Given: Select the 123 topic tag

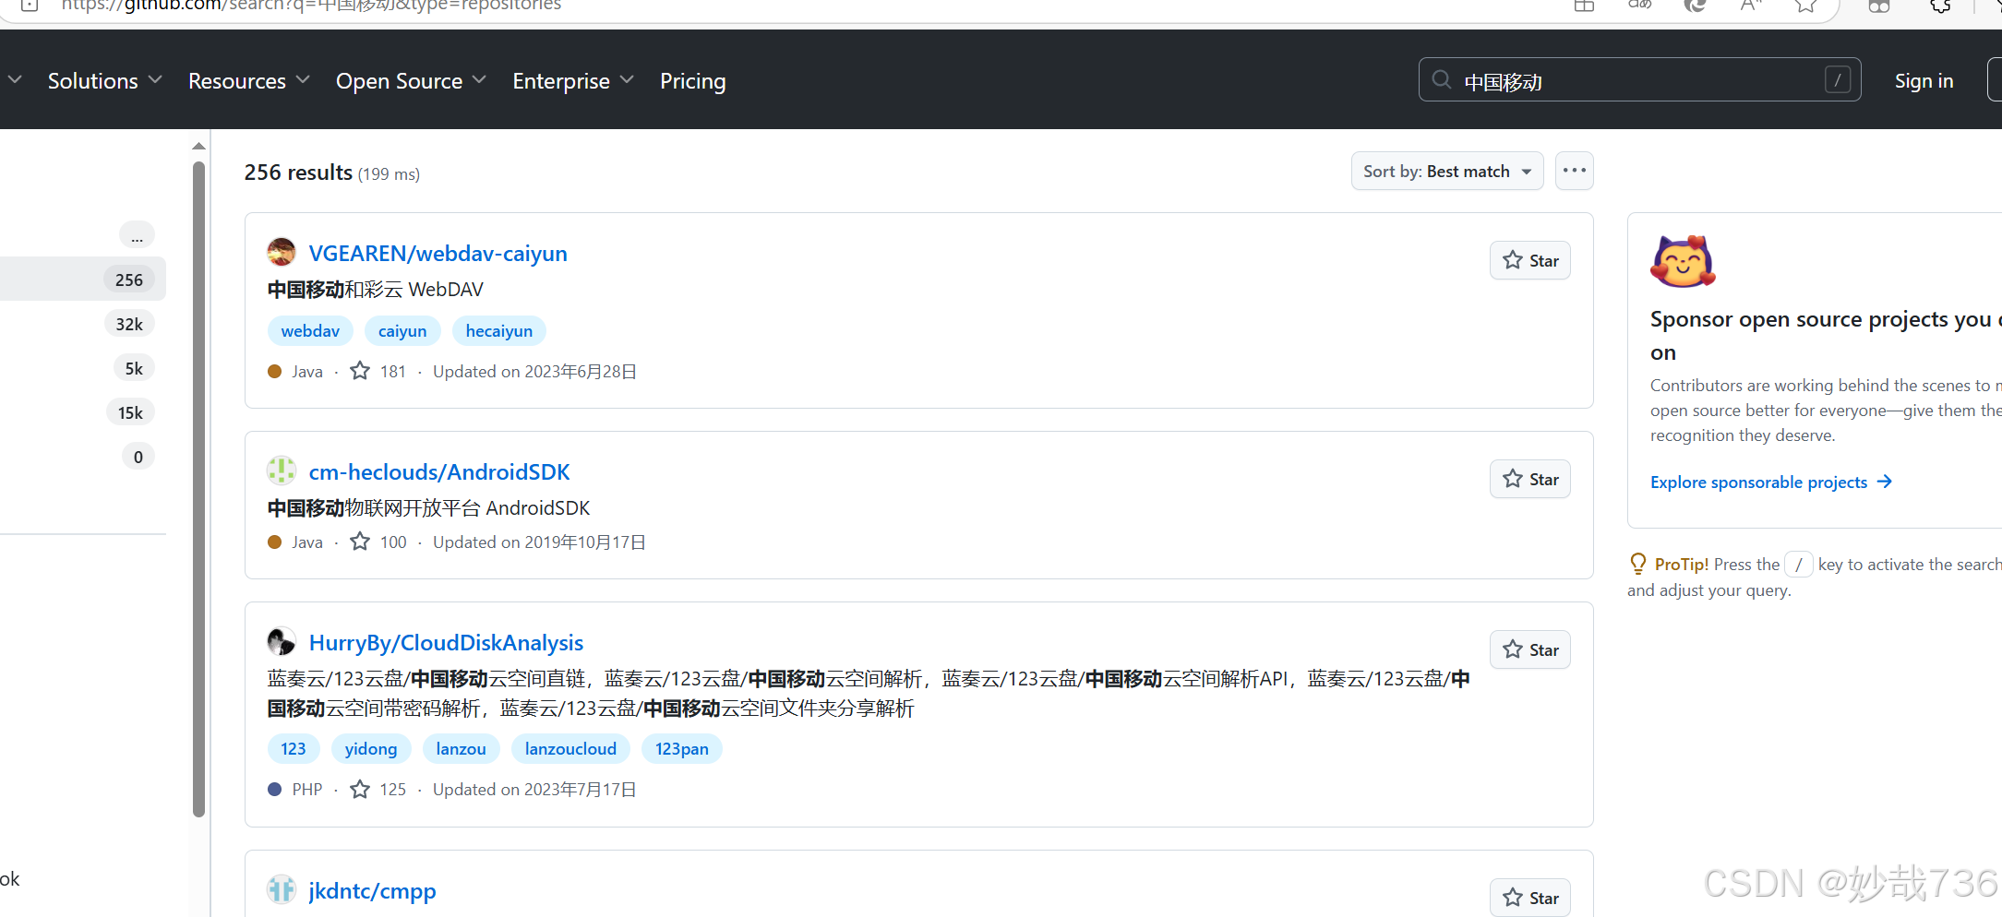Looking at the screenshot, I should (x=294, y=748).
